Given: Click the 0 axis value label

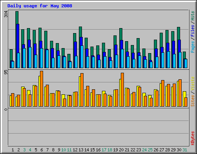Looking at the screenshot, I should tap(6, 109).
